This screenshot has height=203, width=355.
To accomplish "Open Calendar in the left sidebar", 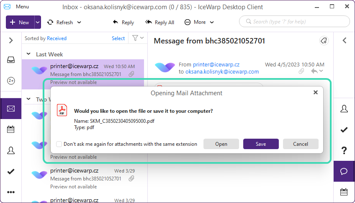I will tap(10, 129).
